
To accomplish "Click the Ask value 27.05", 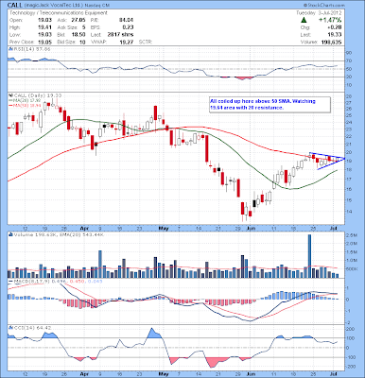I will point(78,20).
